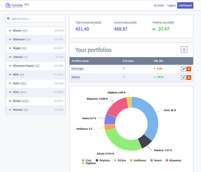Edit the Exchanges portfolio pencil icon
Viewport: 201px width, 172px height.
click(183, 69)
